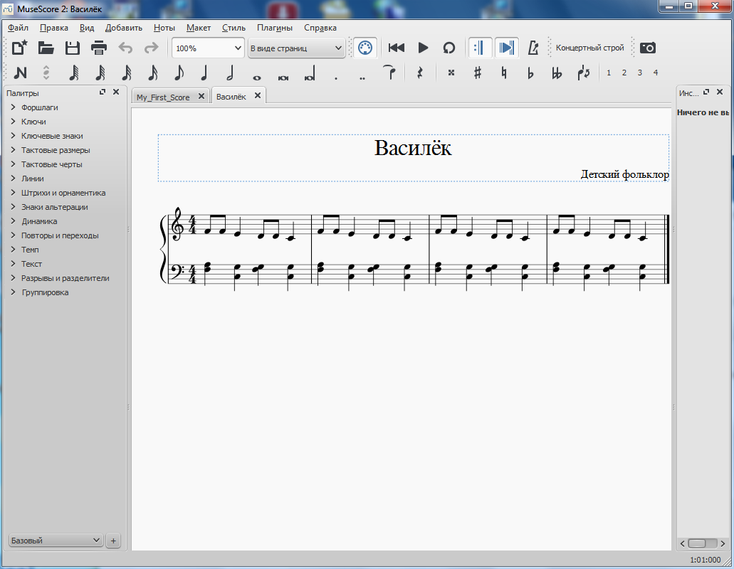Apply natural accidental

click(x=503, y=73)
